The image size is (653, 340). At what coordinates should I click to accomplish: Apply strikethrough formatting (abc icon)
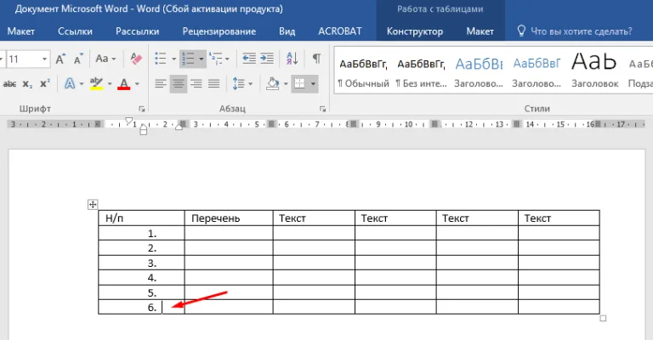pos(9,84)
